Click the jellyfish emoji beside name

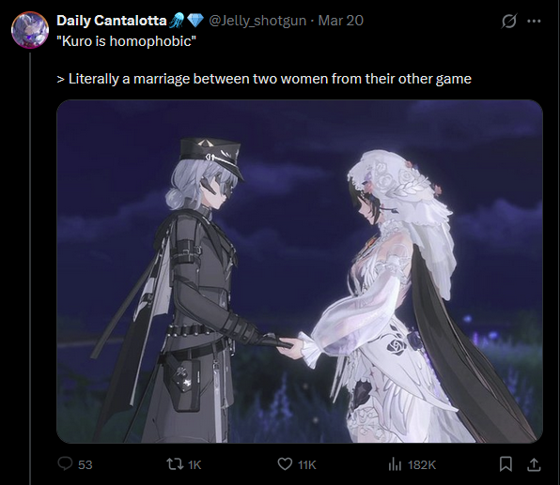[177, 21]
